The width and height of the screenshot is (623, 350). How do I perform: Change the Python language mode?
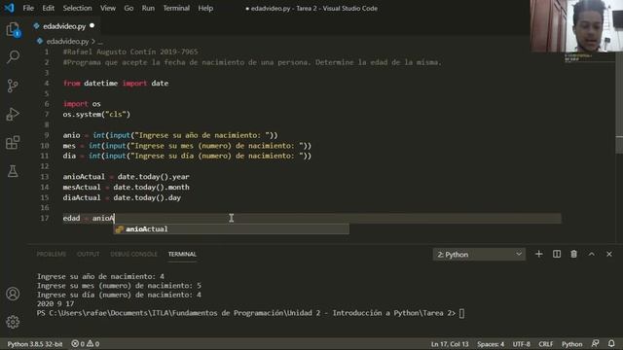571,344
